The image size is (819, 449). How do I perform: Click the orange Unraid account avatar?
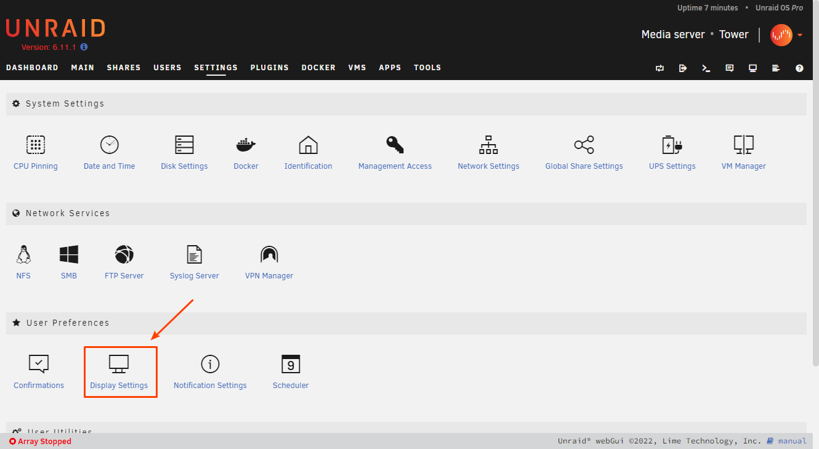[x=781, y=35]
